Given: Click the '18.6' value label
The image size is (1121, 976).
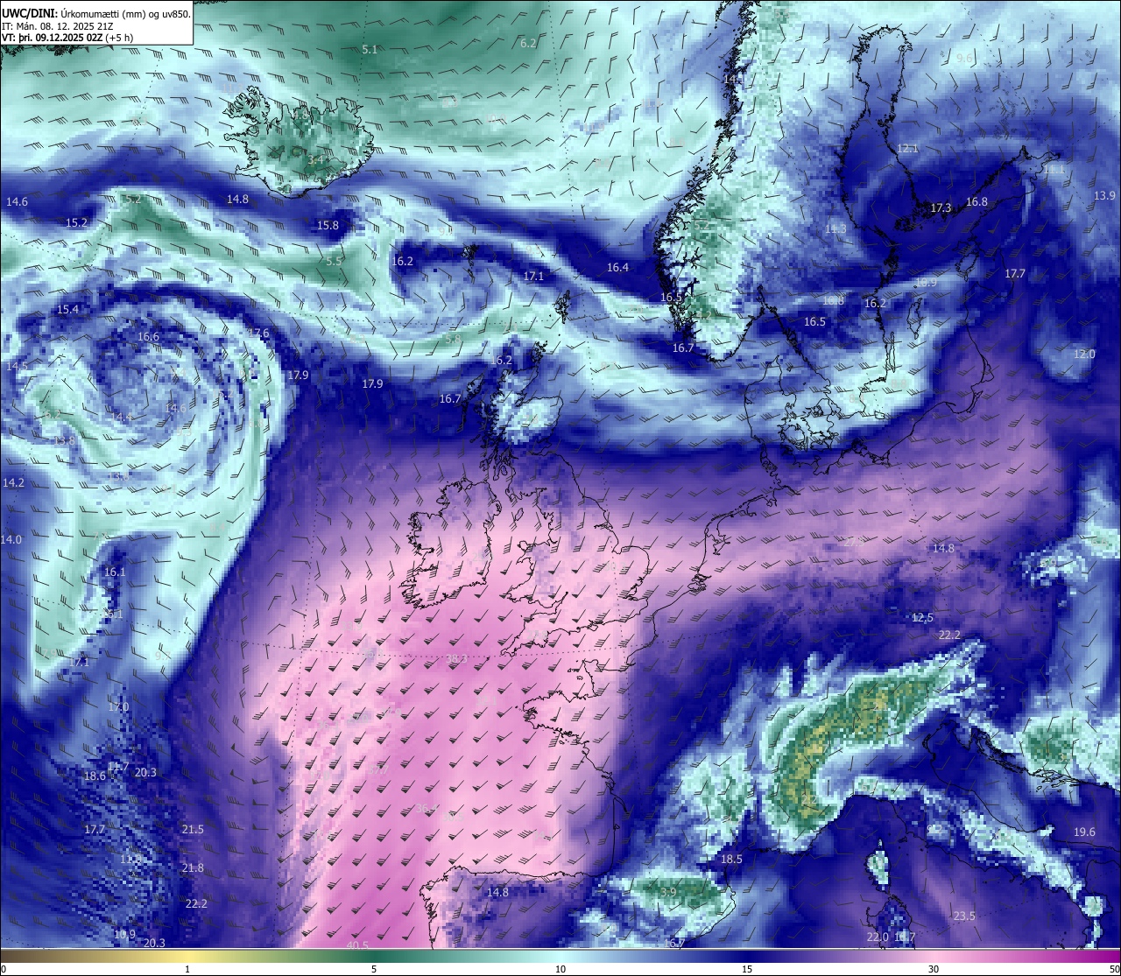Looking at the screenshot, I should pos(95,776).
